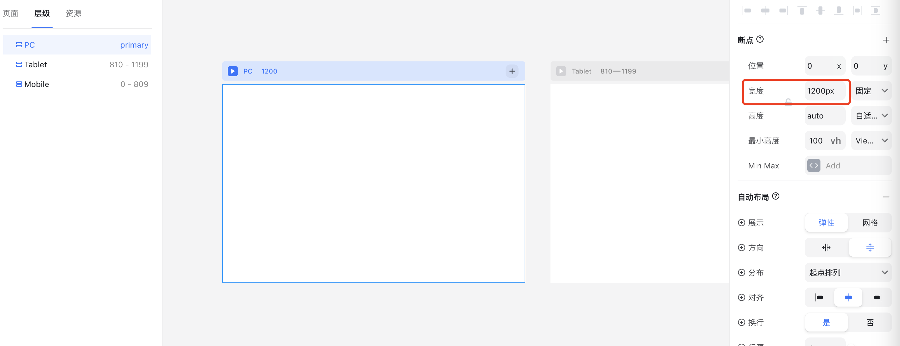Switch to the 资源 tab
The image size is (900, 346).
(73, 13)
